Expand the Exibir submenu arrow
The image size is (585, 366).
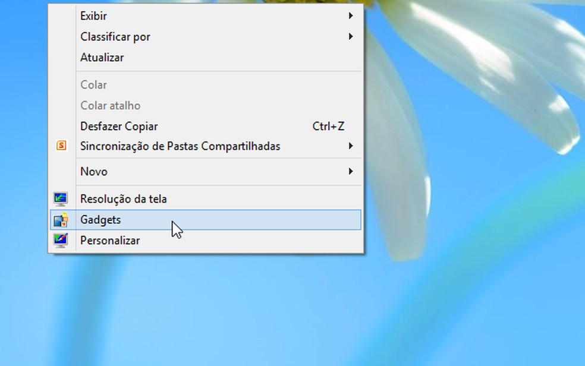351,15
